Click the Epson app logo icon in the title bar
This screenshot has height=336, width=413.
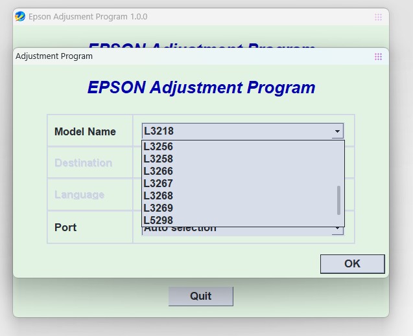tap(20, 16)
